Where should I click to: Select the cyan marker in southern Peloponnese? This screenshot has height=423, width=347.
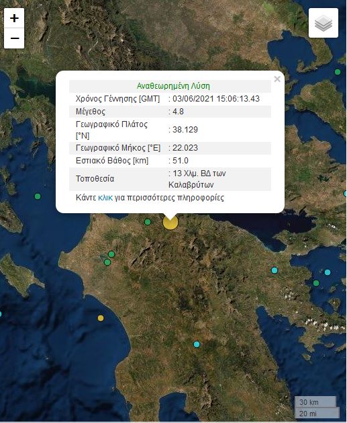(197, 344)
